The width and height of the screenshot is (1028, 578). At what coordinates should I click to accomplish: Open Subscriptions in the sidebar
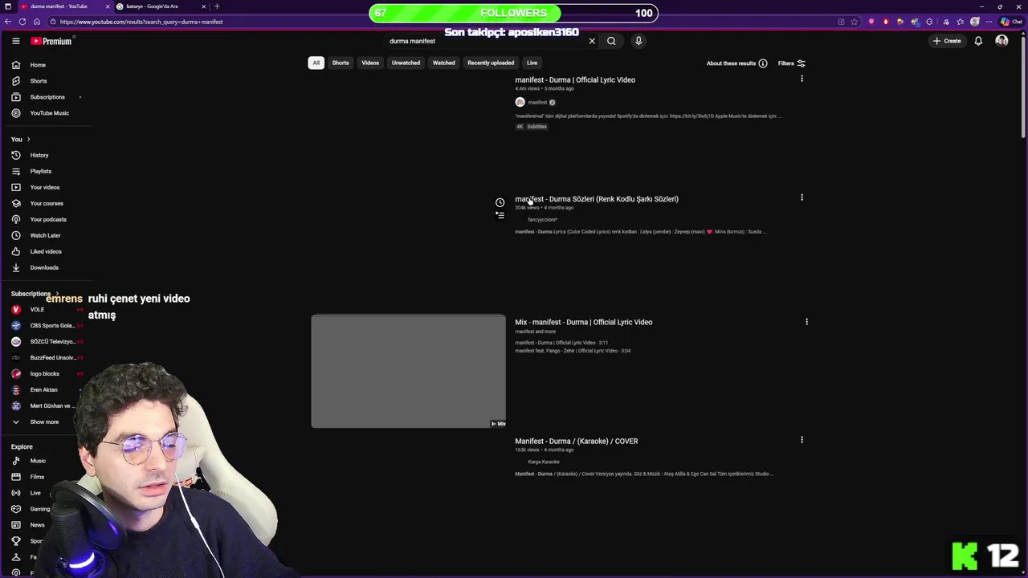click(47, 97)
